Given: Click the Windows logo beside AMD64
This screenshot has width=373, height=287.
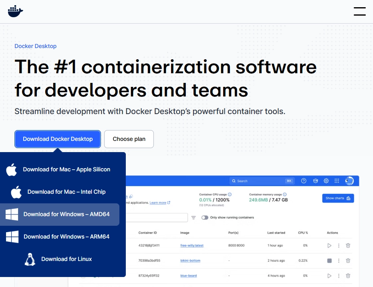Looking at the screenshot, I should 12,214.
